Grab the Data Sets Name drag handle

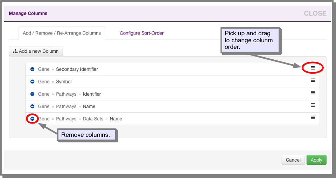(x=313, y=117)
